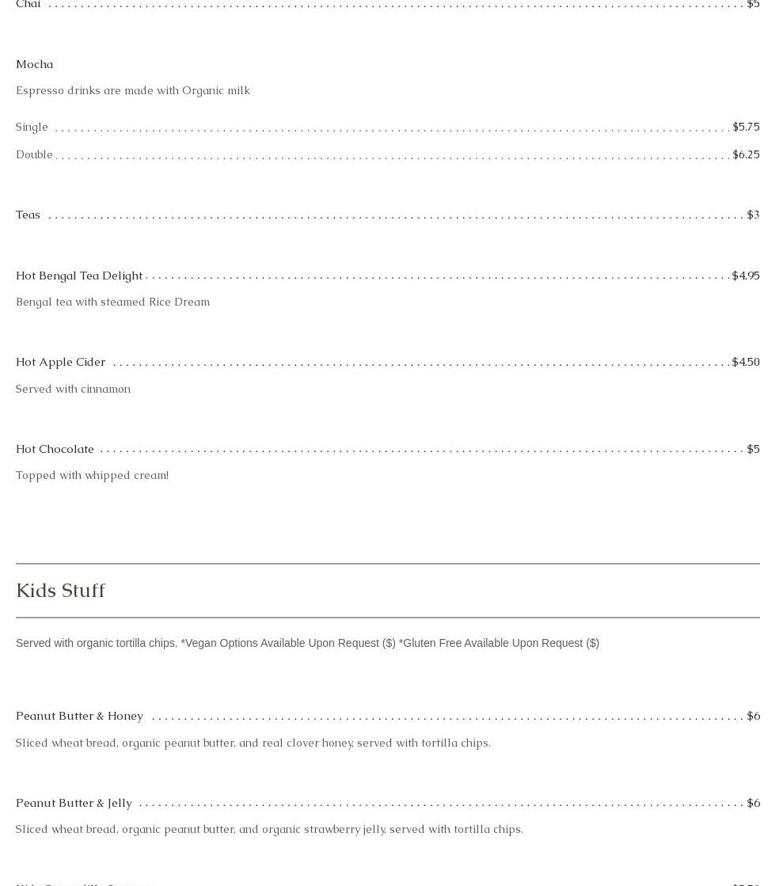This screenshot has height=886, width=768.
Task: Click the clover honey sandwich description
Action: pos(253,743)
